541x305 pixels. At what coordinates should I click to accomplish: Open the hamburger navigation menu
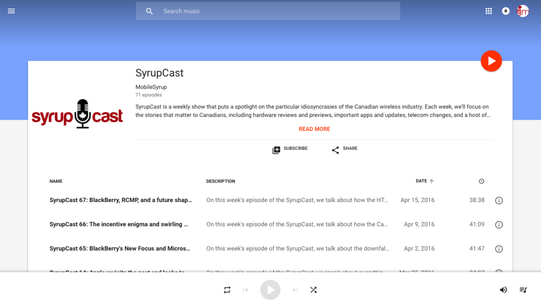click(x=12, y=11)
